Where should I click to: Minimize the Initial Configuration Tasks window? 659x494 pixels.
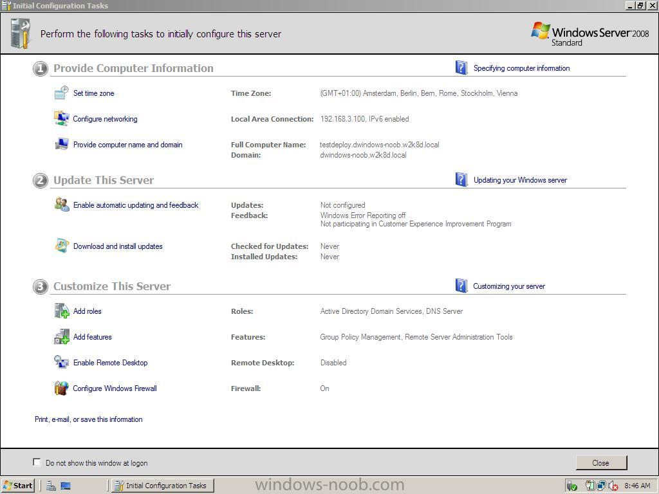point(629,5)
